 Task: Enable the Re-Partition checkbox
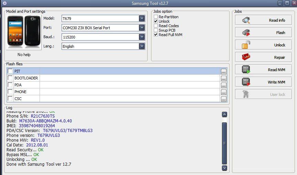pyautogui.click(x=156, y=17)
